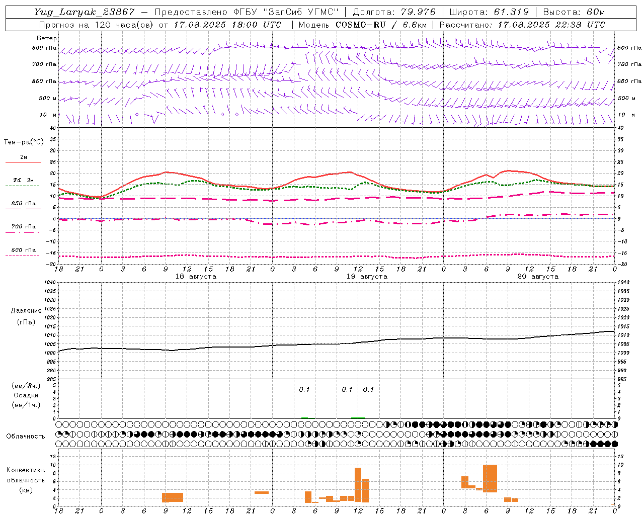Click the 20 августа date label
Viewport: 644px width, 515px height.
point(538,277)
